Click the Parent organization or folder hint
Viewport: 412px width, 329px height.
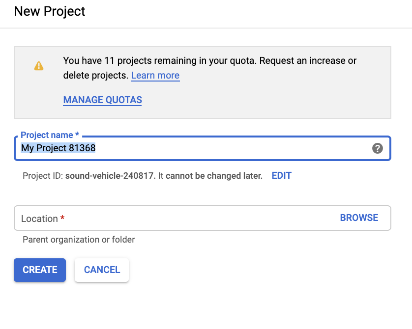point(79,240)
